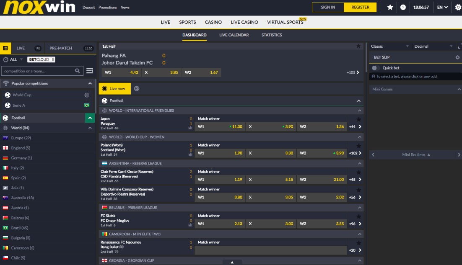Go to previous mini game arrow
Screen dimensions: 462x265
point(373,155)
